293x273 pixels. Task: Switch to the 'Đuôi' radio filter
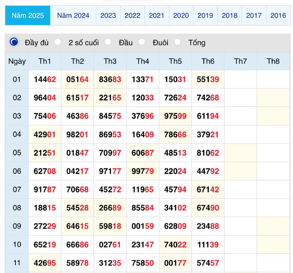(x=142, y=42)
